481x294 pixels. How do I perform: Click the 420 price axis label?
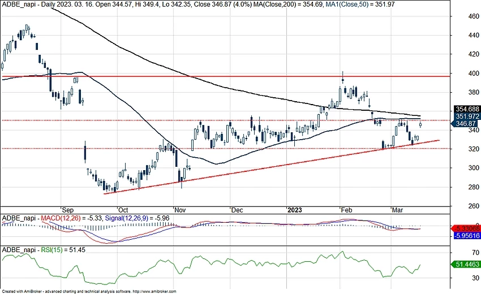474,54
